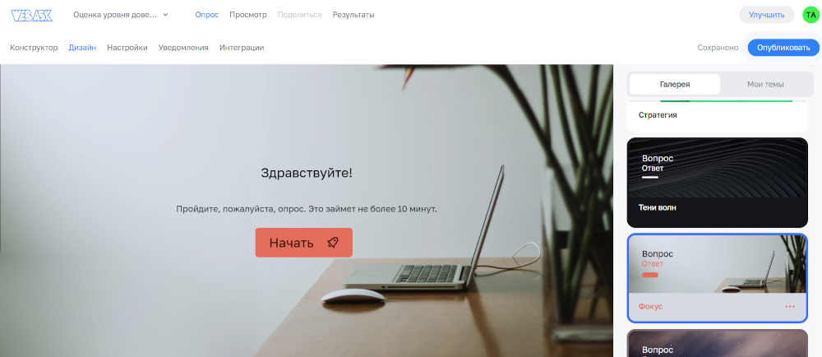
Task: Open the Результаты page
Action: pos(353,15)
